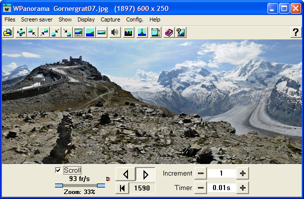
Task: Uncheck the Scroll checkbox
Action: tap(58, 171)
